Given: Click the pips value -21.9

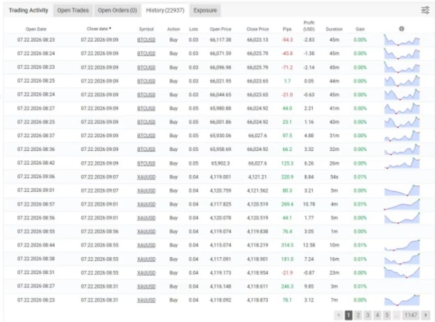Looking at the screenshot, I should (x=287, y=273).
